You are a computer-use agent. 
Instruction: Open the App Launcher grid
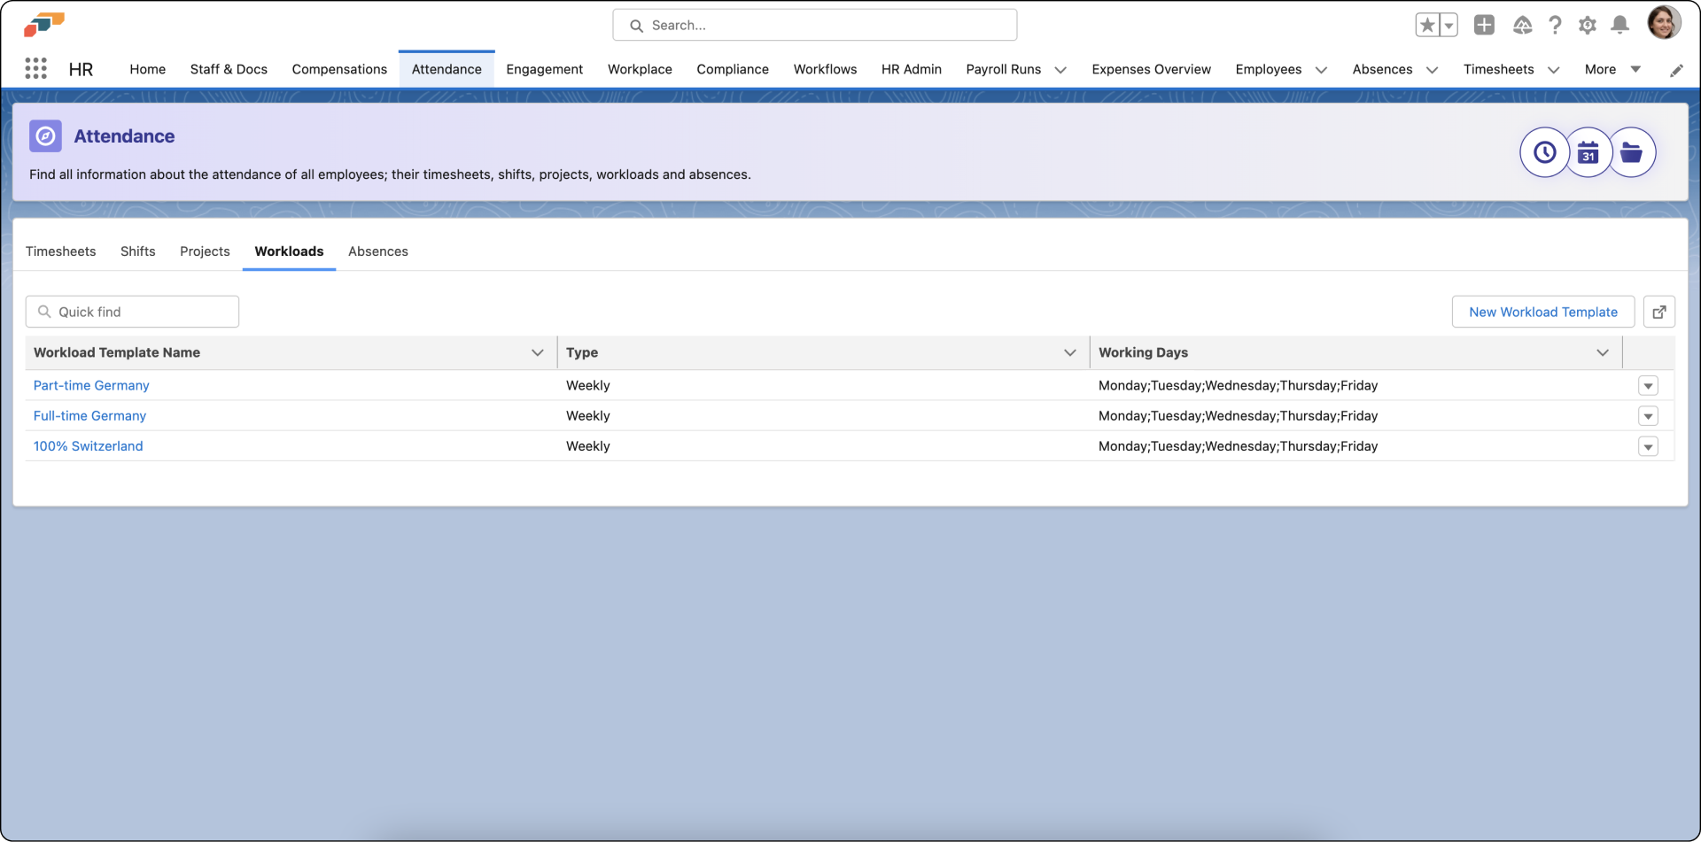point(36,68)
